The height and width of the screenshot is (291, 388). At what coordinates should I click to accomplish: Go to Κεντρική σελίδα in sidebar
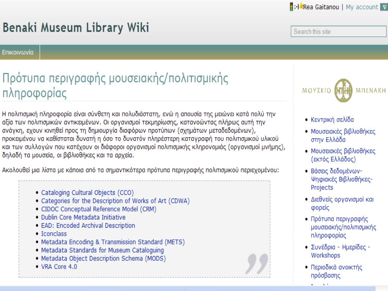coord(332,120)
